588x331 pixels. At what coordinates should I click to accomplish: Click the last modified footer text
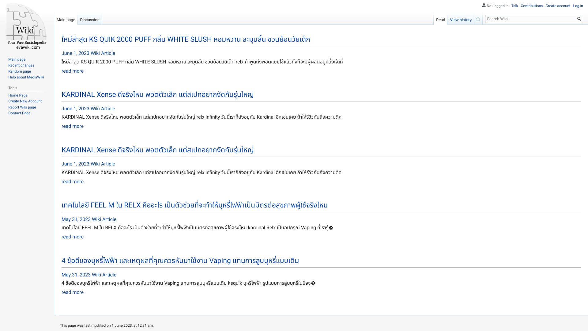107,325
